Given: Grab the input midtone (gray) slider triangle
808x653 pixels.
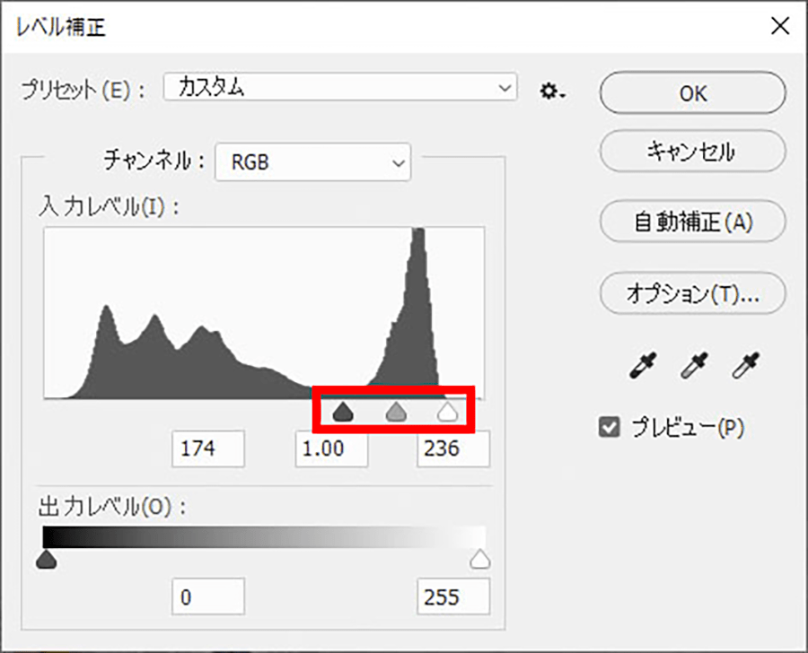Looking at the screenshot, I should (396, 412).
